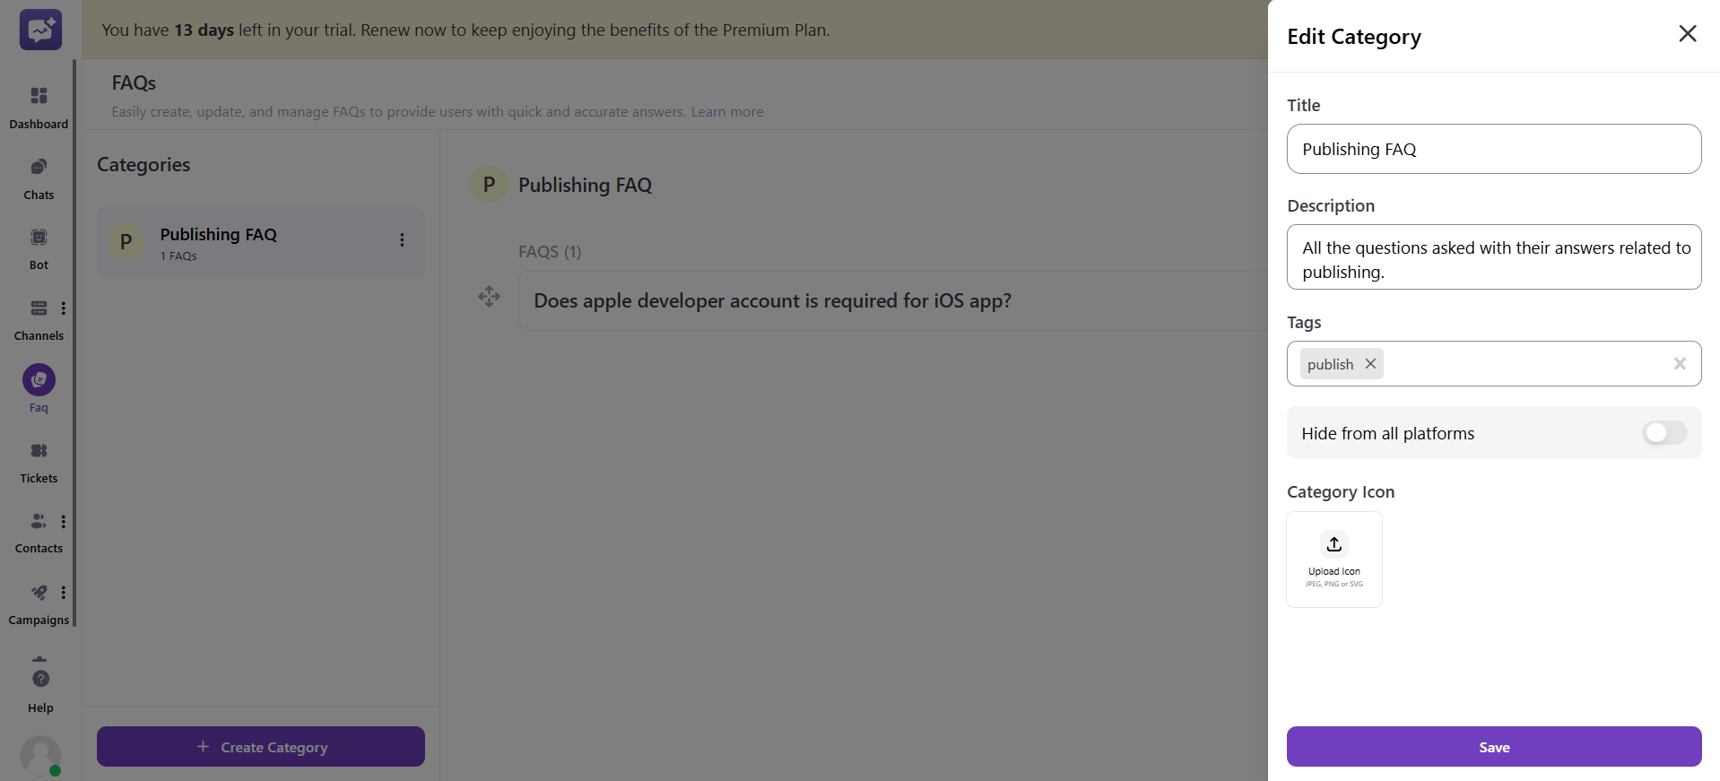Open the three-dot menu beside Contacts
Viewport: 1720px width, 781px height.
[63, 521]
